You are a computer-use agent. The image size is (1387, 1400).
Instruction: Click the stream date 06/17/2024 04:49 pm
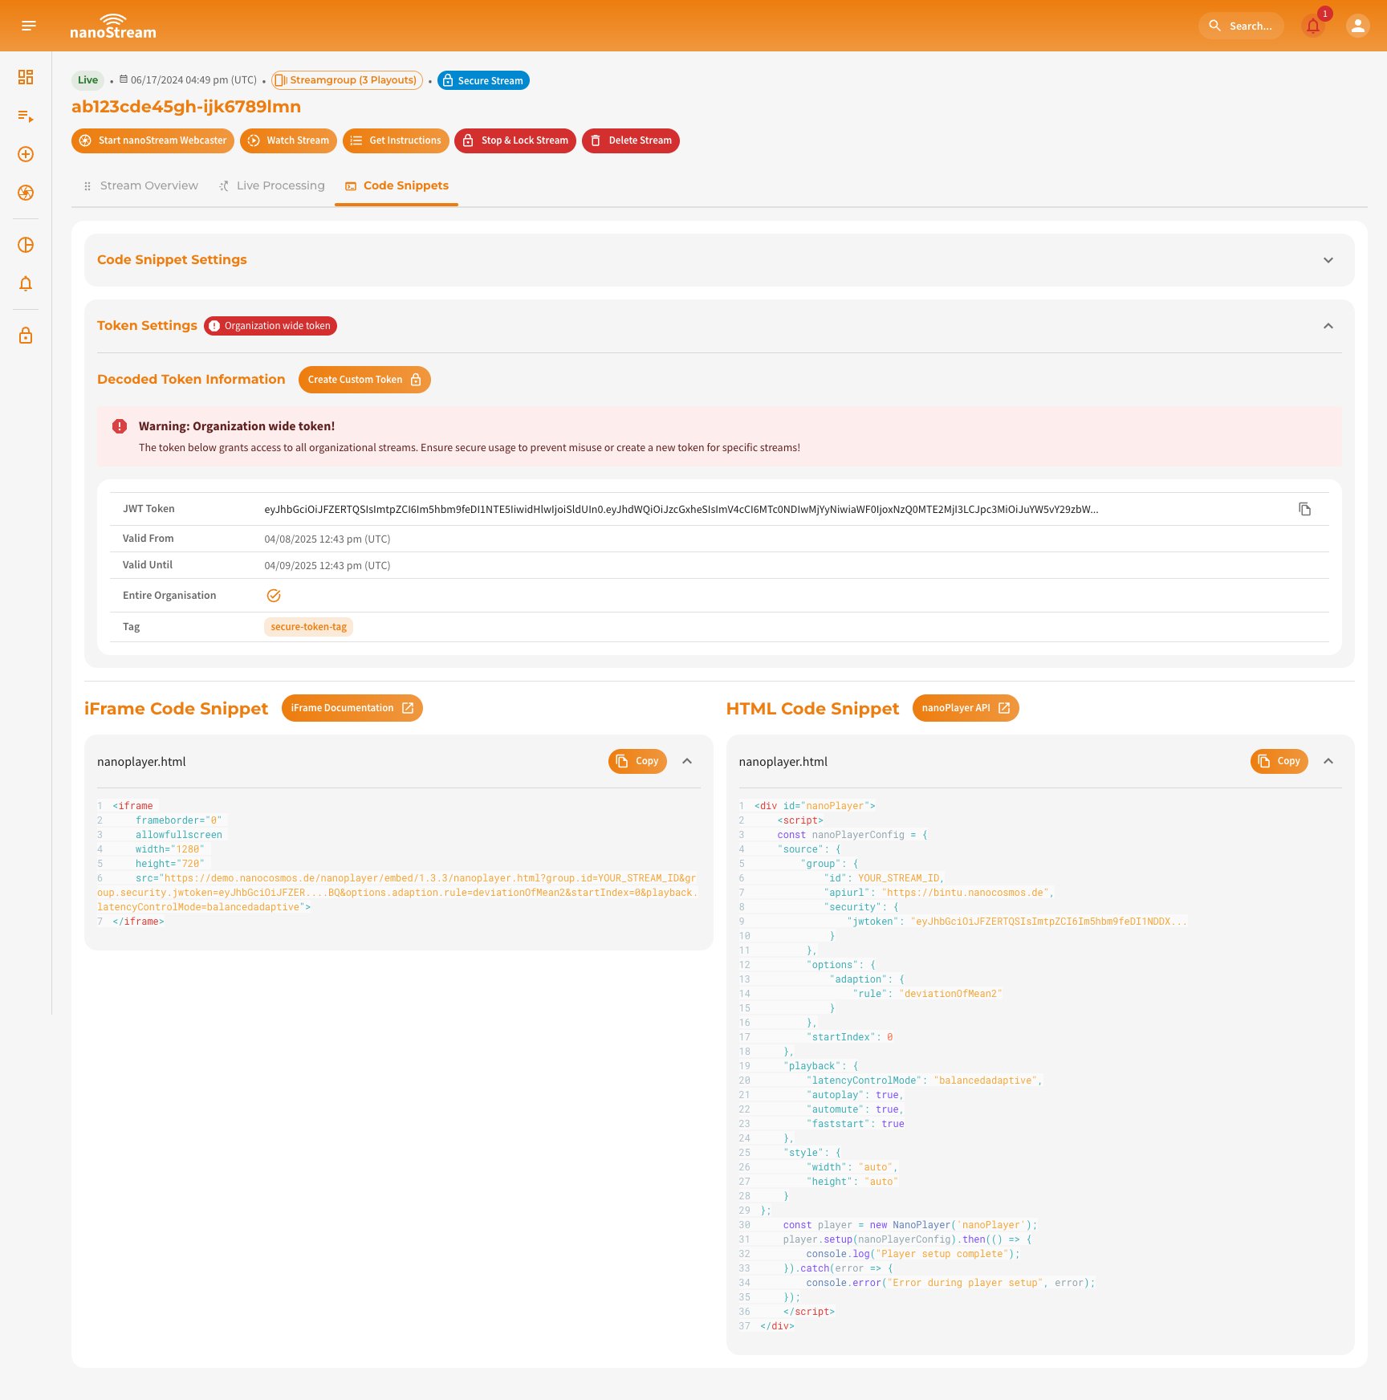(x=193, y=80)
